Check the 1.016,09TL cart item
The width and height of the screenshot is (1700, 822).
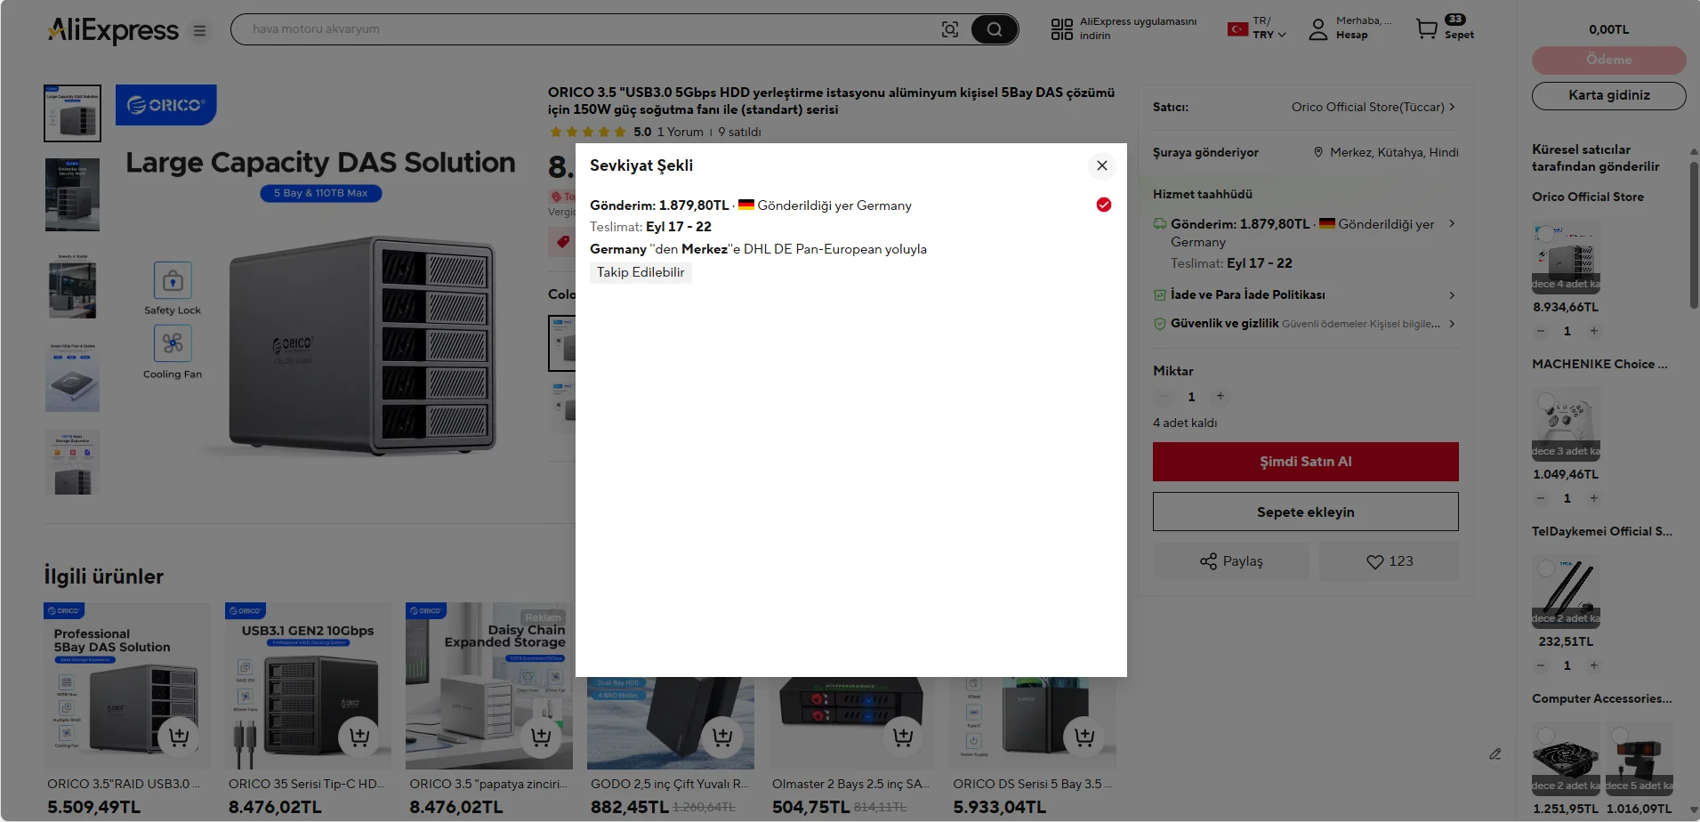(1620, 735)
